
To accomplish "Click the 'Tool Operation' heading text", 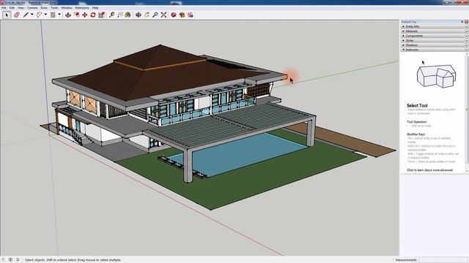I will (416, 122).
